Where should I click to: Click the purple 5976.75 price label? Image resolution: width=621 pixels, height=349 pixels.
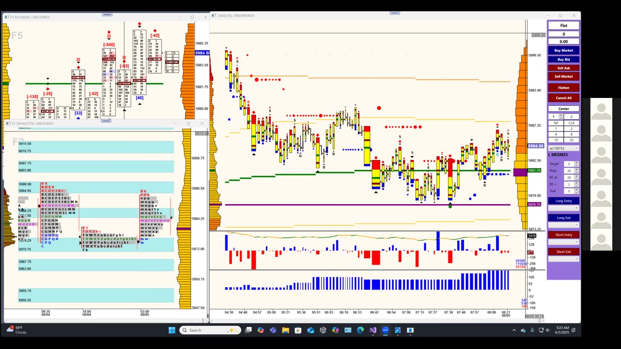(534, 205)
